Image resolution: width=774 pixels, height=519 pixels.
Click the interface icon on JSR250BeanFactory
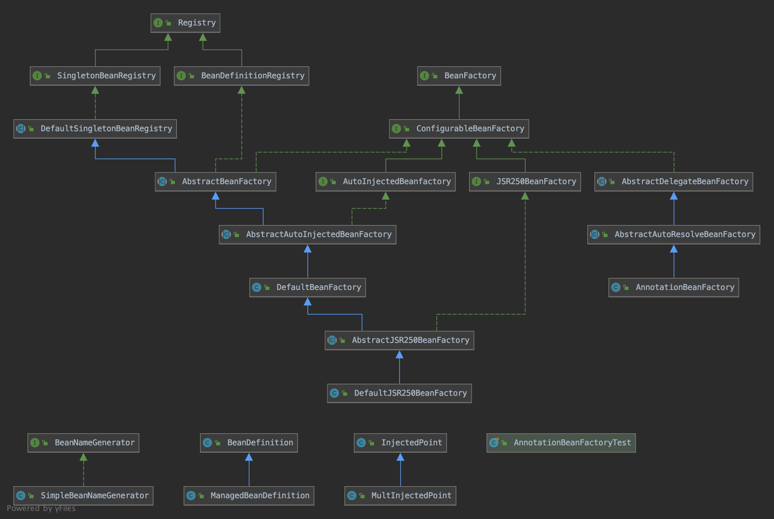476,181
